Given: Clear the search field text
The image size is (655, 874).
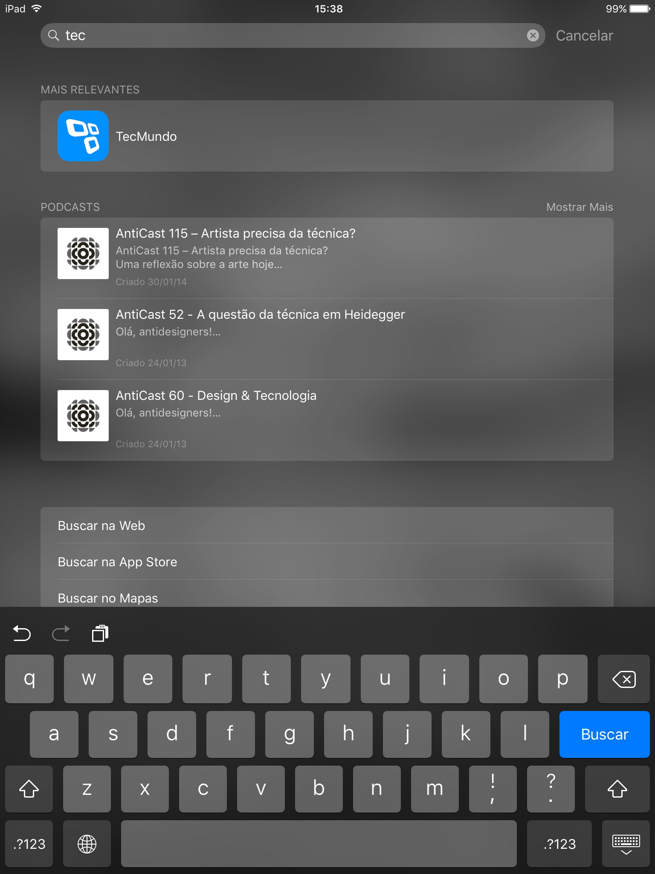Looking at the screenshot, I should [x=533, y=35].
